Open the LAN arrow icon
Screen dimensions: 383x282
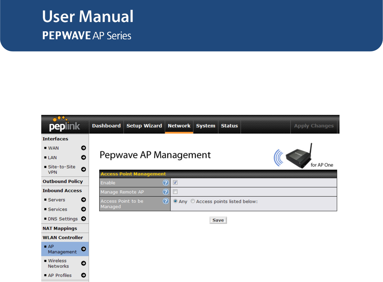(x=83, y=157)
